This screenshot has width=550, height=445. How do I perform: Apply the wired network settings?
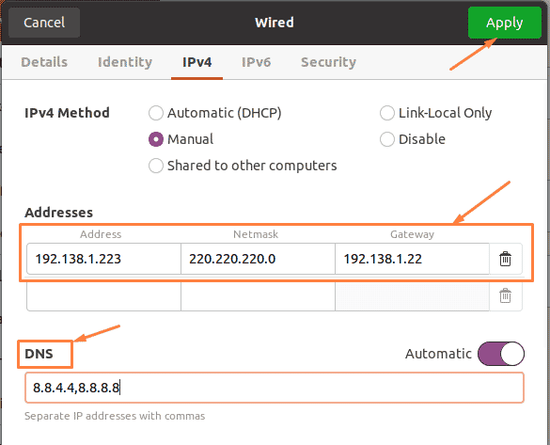tap(504, 23)
